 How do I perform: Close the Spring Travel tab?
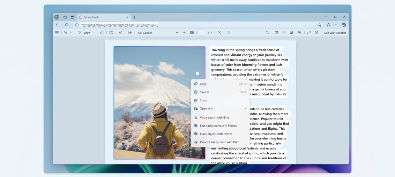[127, 17]
